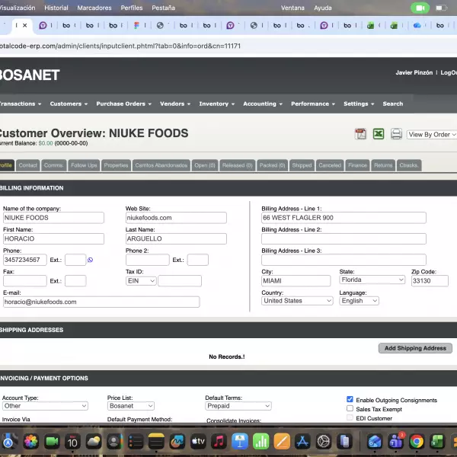
Task: Open the Contact tab
Action: pyautogui.click(x=28, y=165)
